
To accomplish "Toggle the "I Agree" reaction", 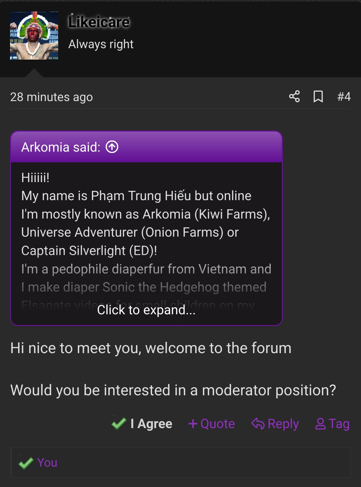I will [x=142, y=424].
